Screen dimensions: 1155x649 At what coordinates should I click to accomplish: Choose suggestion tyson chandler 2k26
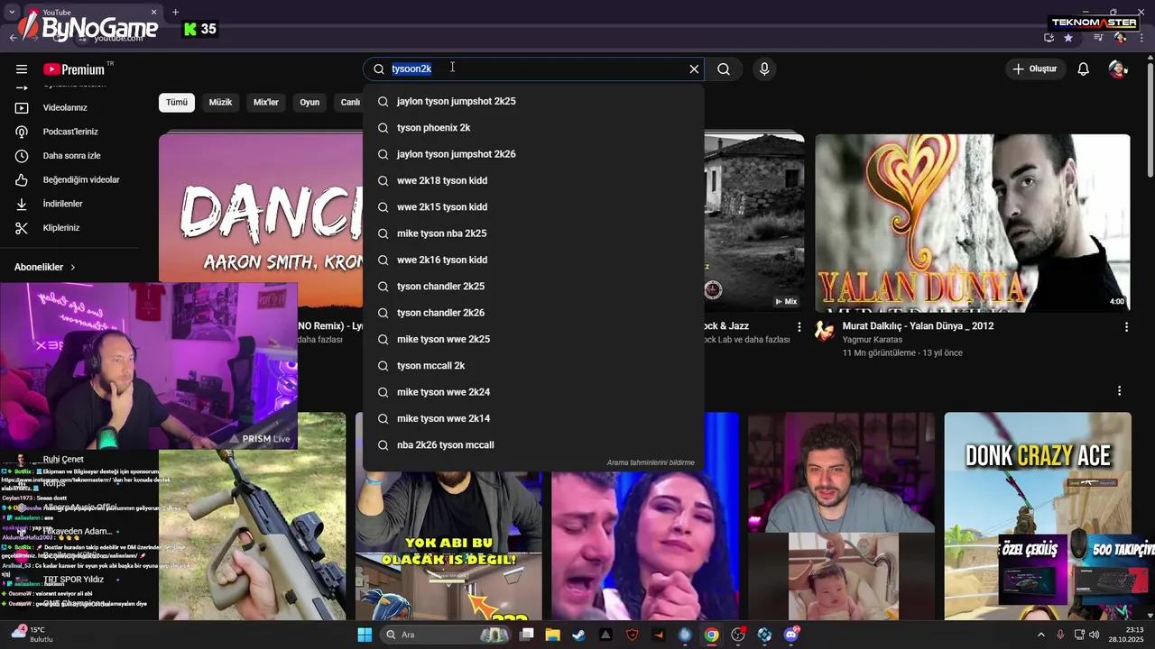533,313
